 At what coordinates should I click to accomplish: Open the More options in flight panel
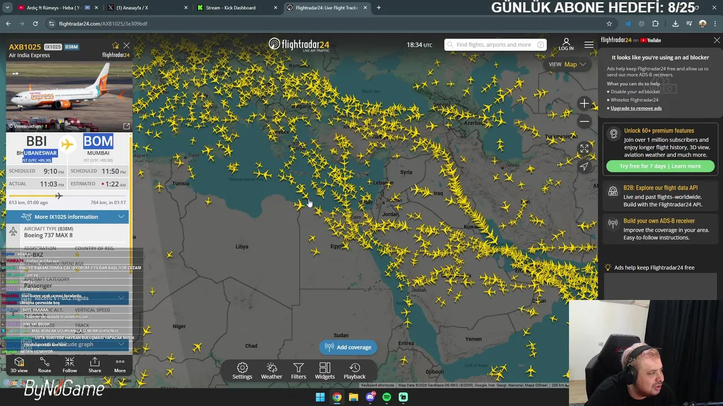pos(120,365)
